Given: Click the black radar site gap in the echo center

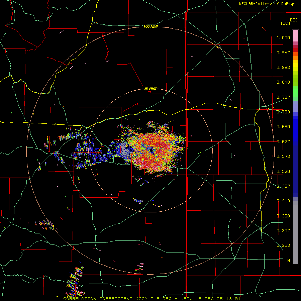Looking at the screenshot, I should 151,150.
